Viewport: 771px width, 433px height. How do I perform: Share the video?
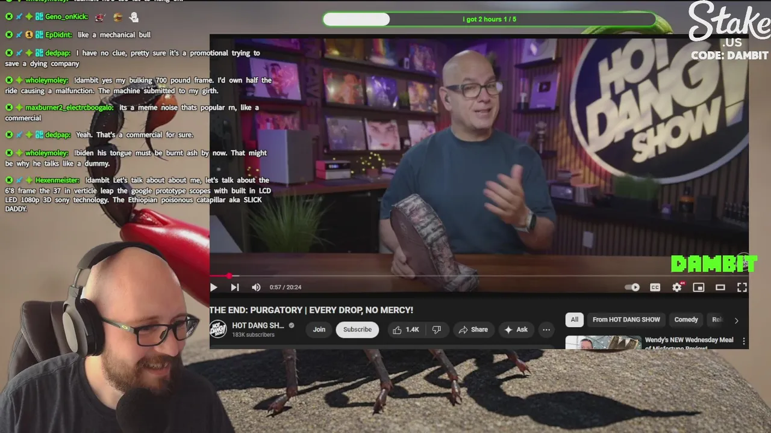click(473, 330)
